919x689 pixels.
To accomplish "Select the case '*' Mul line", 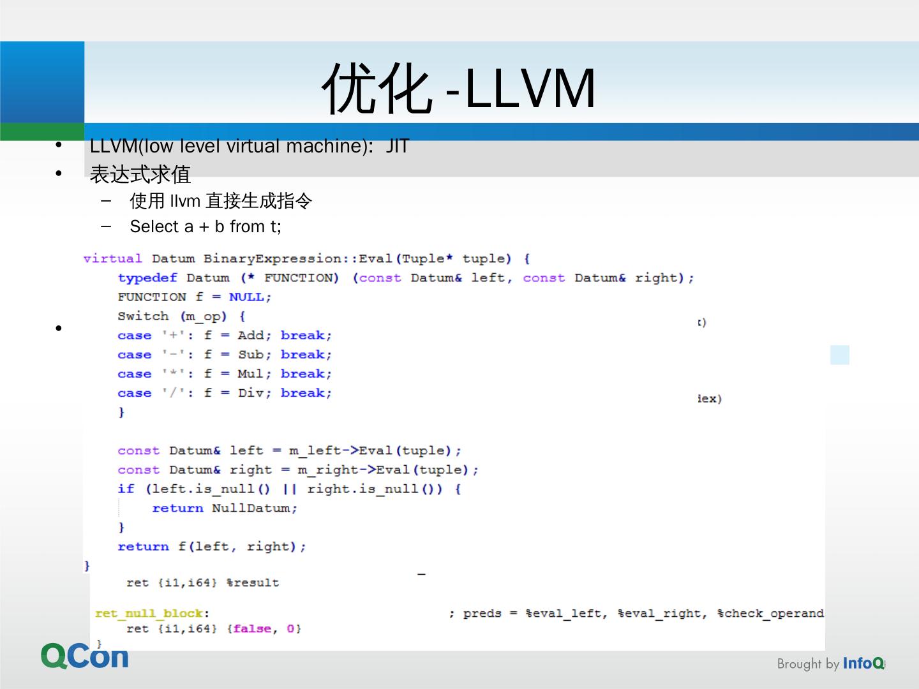I will (x=225, y=374).
